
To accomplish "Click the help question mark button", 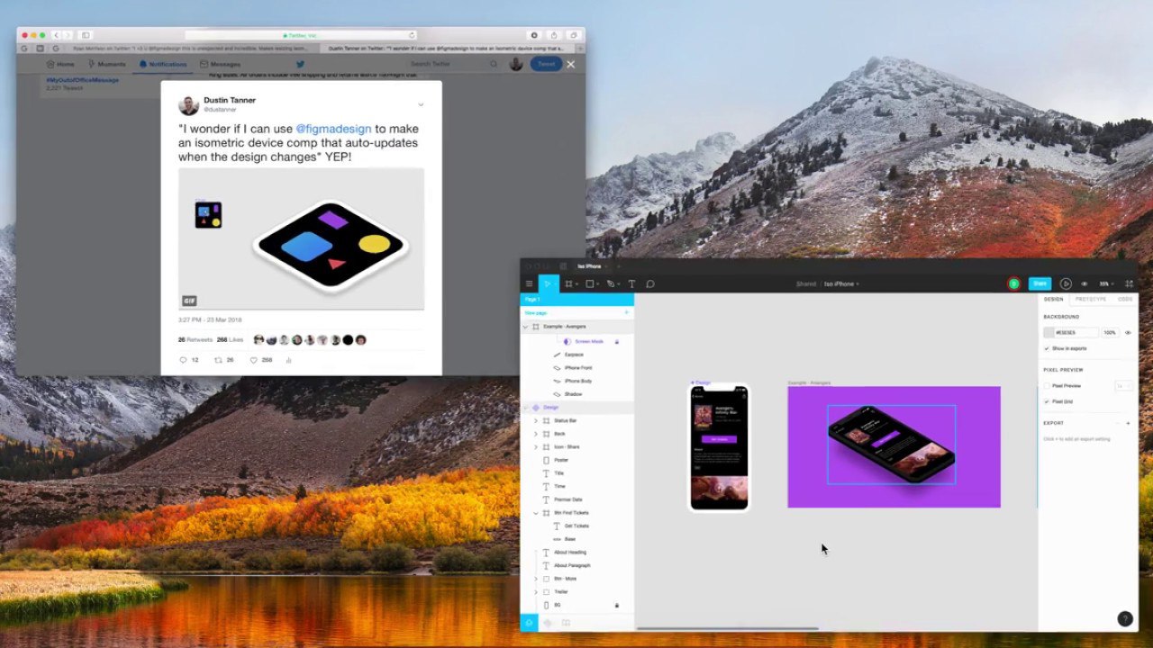I will tap(1125, 618).
